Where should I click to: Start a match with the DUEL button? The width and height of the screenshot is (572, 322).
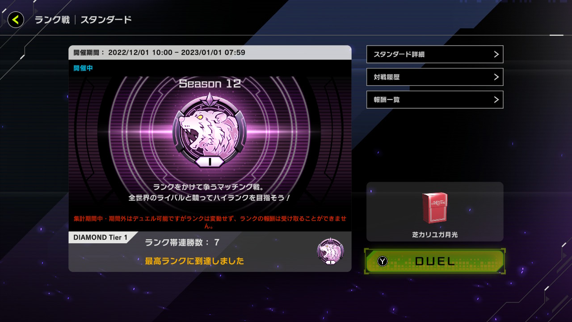tap(435, 261)
